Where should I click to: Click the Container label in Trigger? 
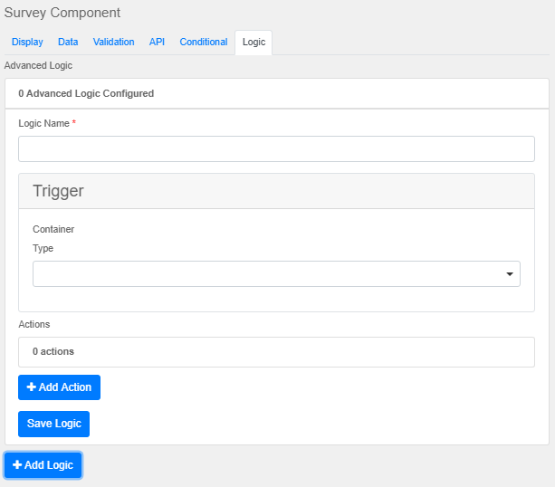pos(53,229)
